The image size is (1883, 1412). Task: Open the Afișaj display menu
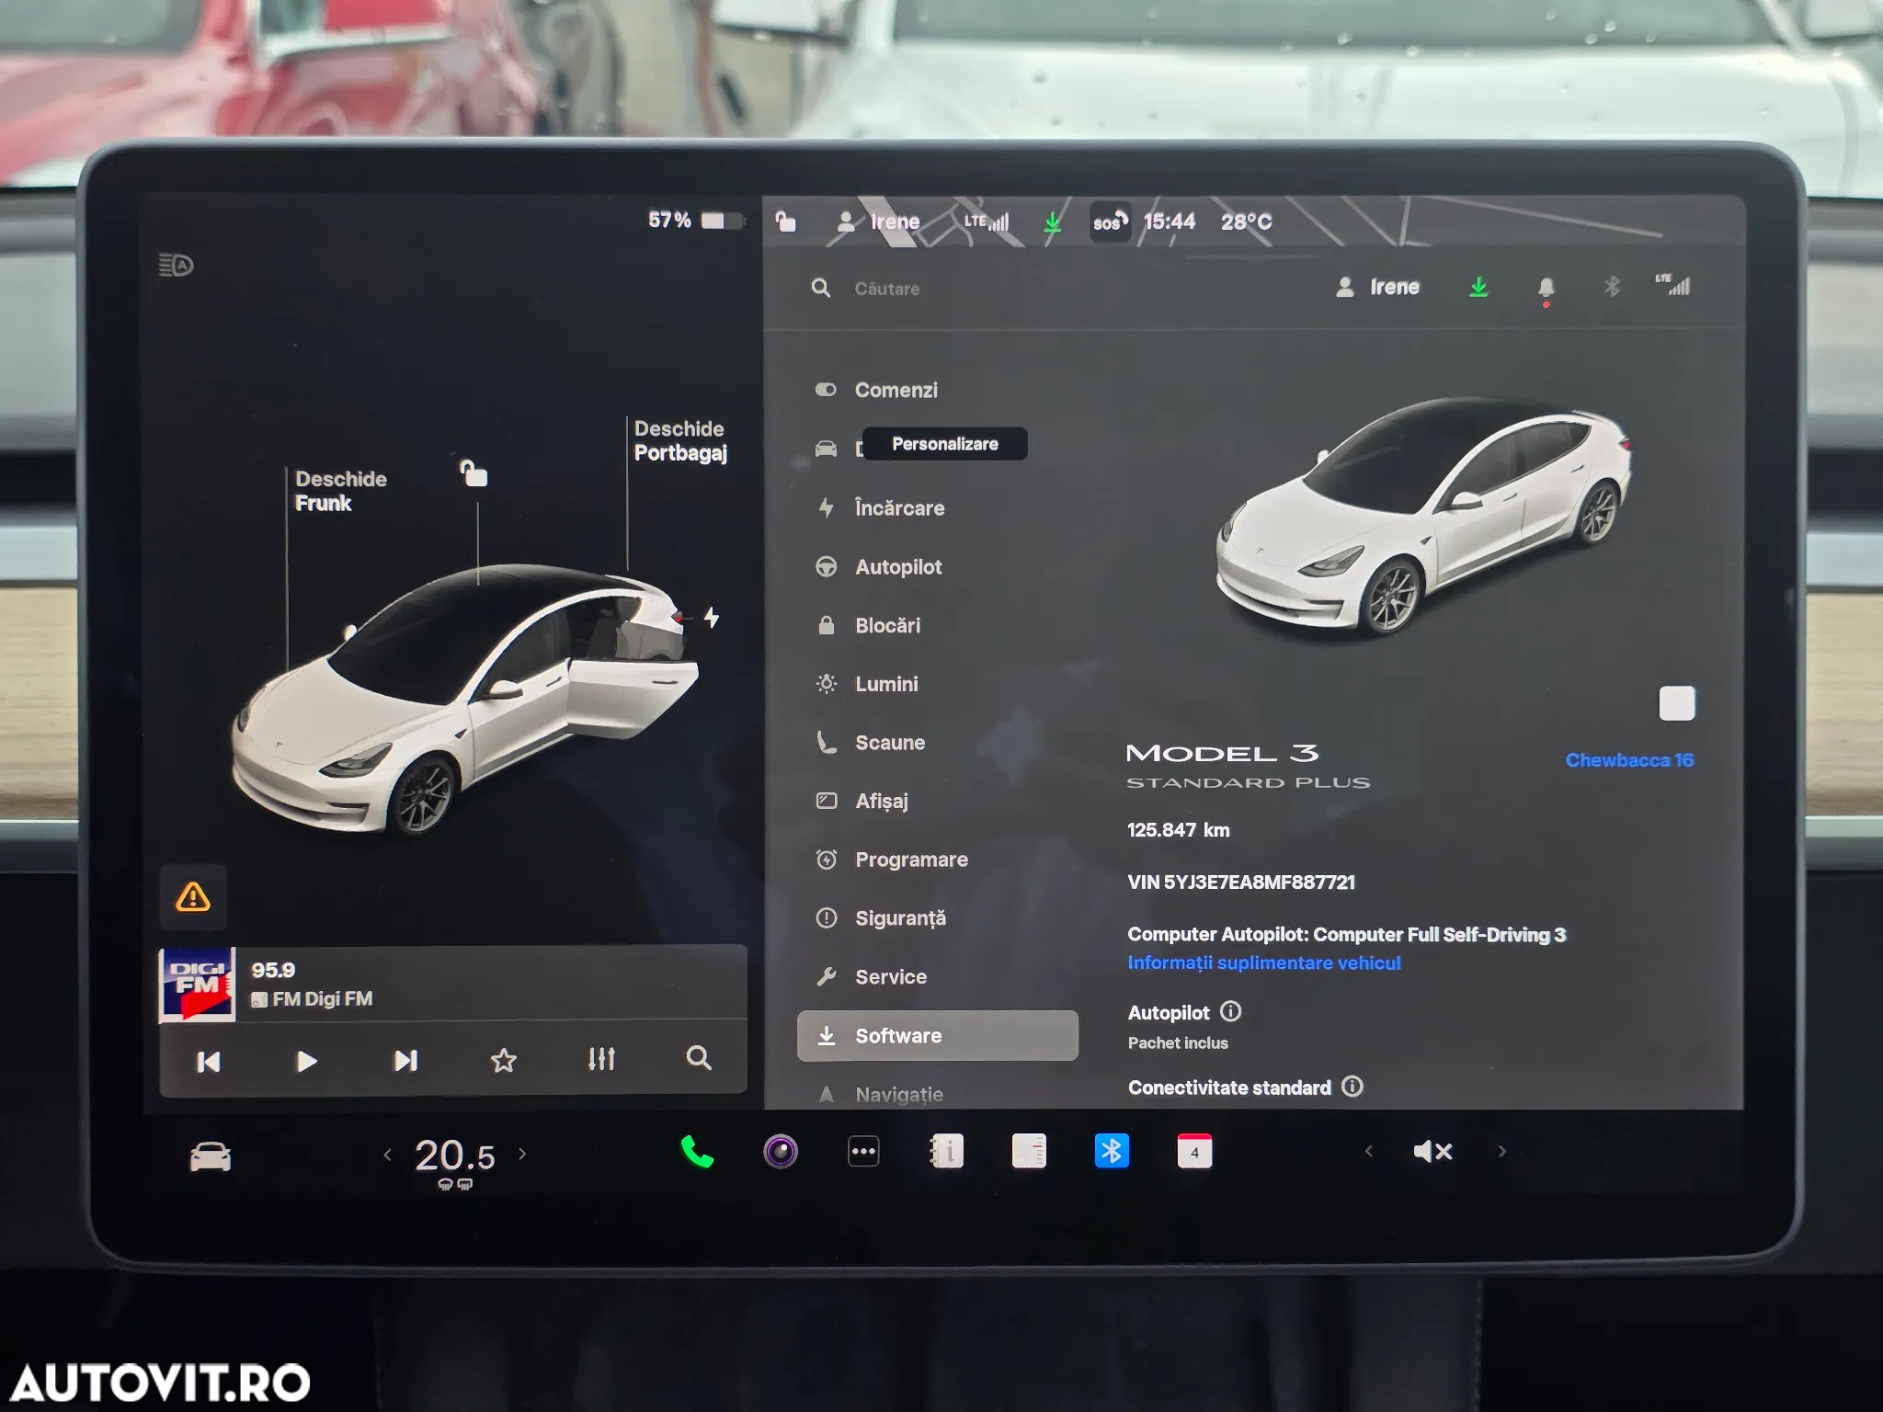(x=862, y=801)
